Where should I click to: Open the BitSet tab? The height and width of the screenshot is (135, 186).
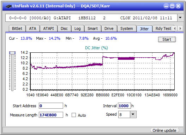[17, 28]
